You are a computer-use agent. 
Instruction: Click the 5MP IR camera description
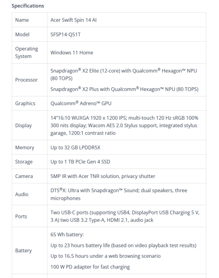103,176
